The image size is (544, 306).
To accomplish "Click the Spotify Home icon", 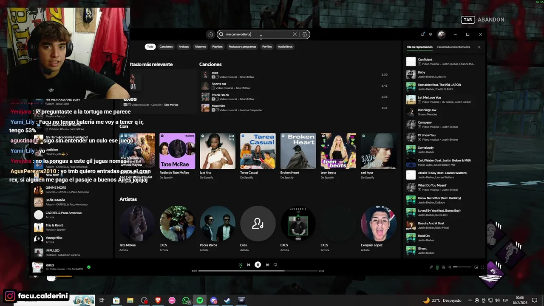I will coord(210,34).
